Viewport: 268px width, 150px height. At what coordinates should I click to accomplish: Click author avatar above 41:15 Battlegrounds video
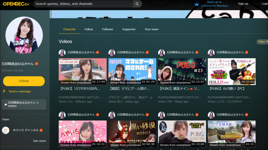211,115
